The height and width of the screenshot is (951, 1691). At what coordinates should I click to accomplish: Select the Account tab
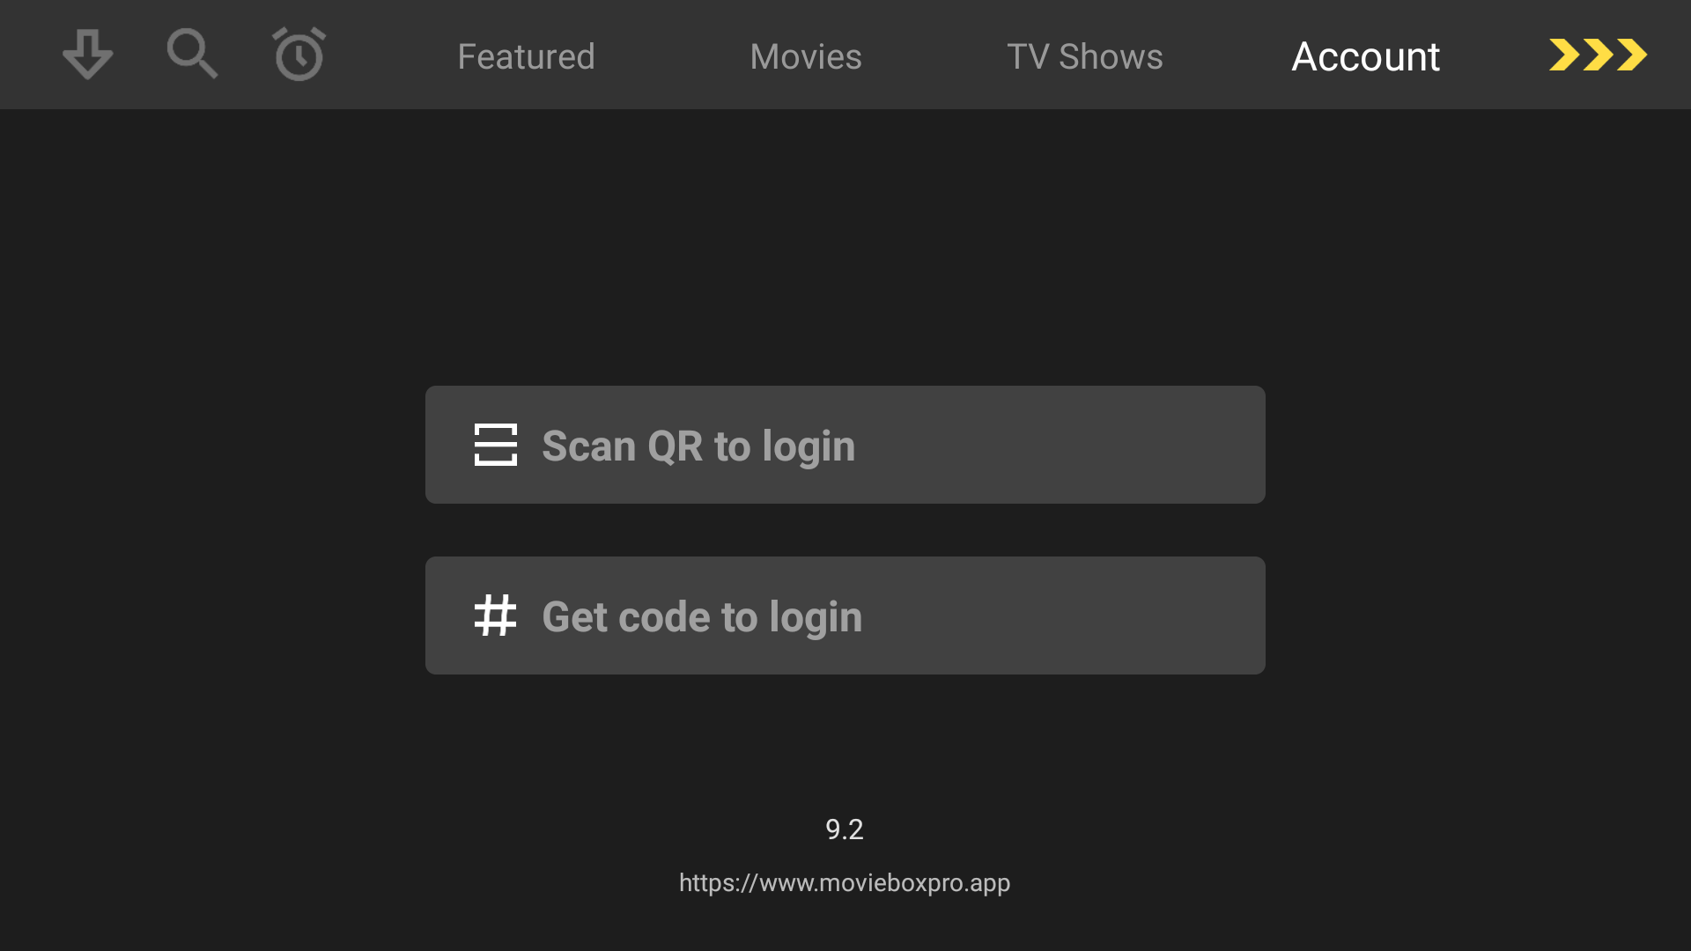pos(1365,56)
